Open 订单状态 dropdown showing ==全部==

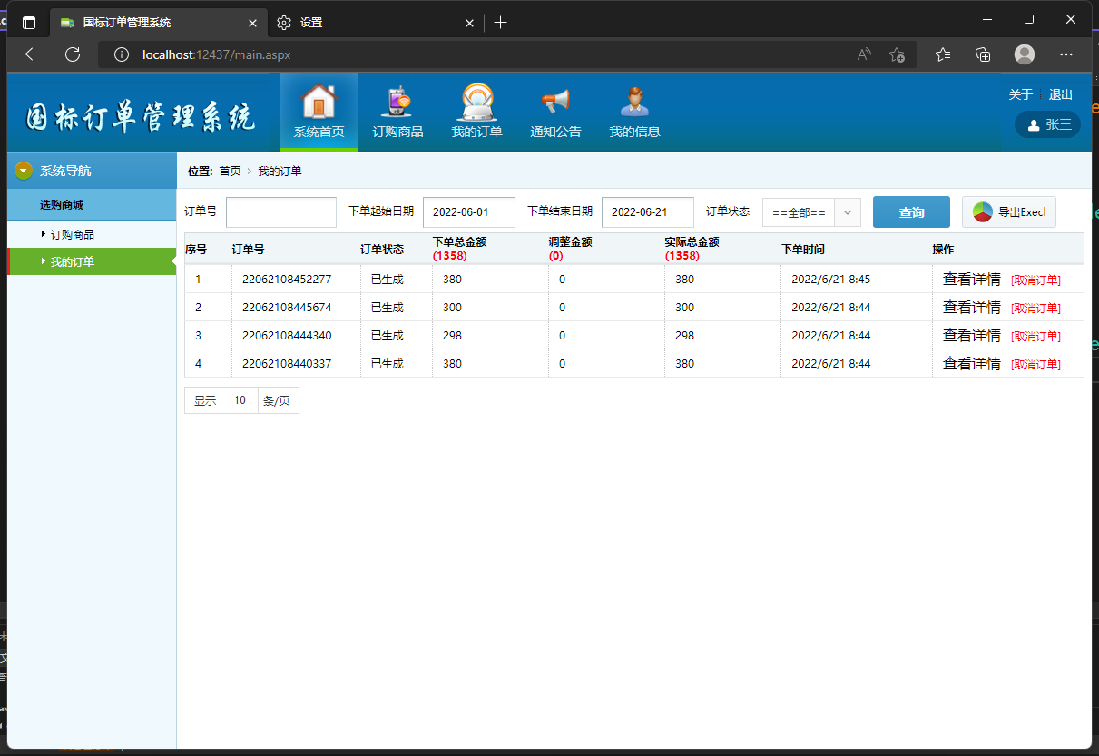coord(811,212)
